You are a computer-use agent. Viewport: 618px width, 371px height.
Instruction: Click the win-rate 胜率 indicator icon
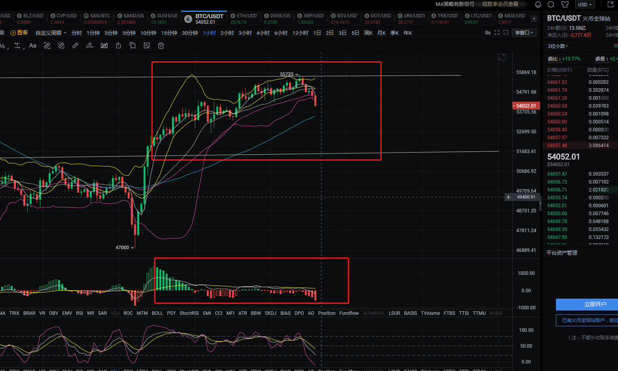click(19, 33)
